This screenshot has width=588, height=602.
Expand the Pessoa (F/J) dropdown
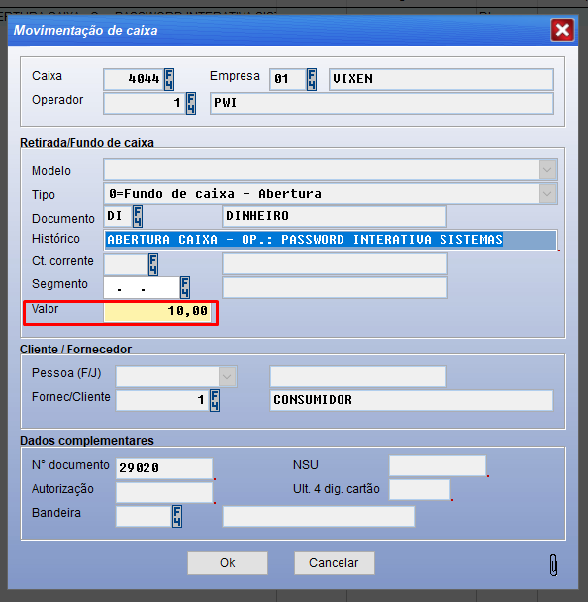228,376
